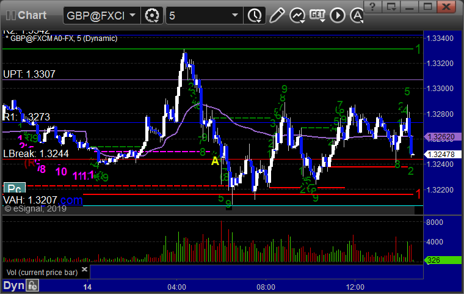Image resolution: width=464 pixels, height=294 pixels.
Task: Open the symbol dropdown showing GBP@FXCI
Action: pos(101,15)
